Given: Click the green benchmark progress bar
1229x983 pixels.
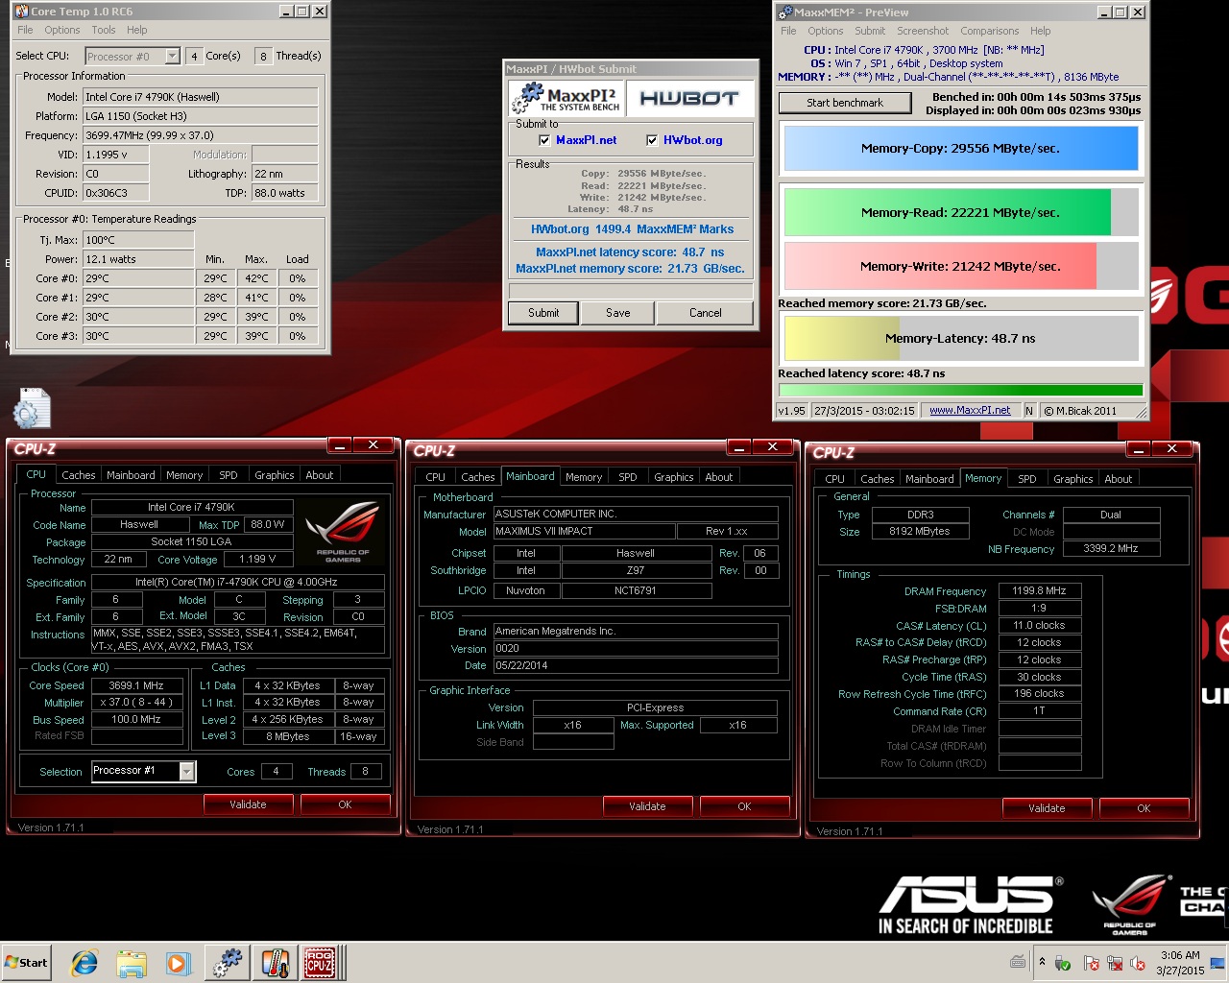Looking at the screenshot, I should (961, 391).
